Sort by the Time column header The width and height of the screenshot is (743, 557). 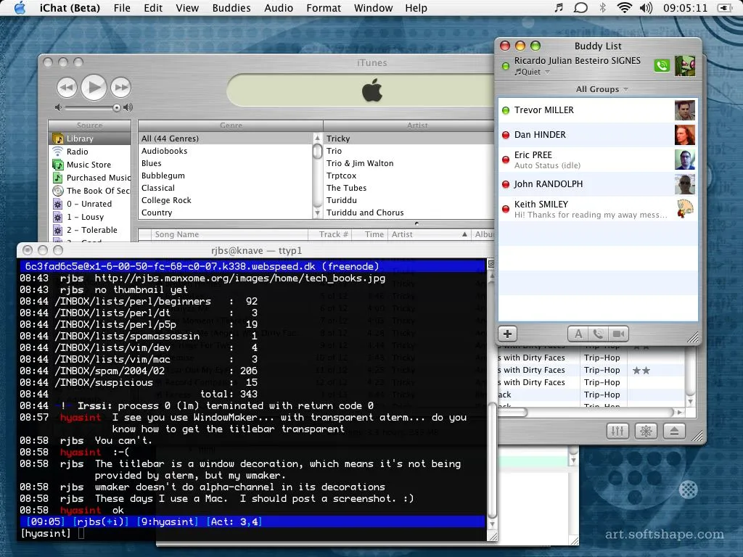(x=371, y=234)
